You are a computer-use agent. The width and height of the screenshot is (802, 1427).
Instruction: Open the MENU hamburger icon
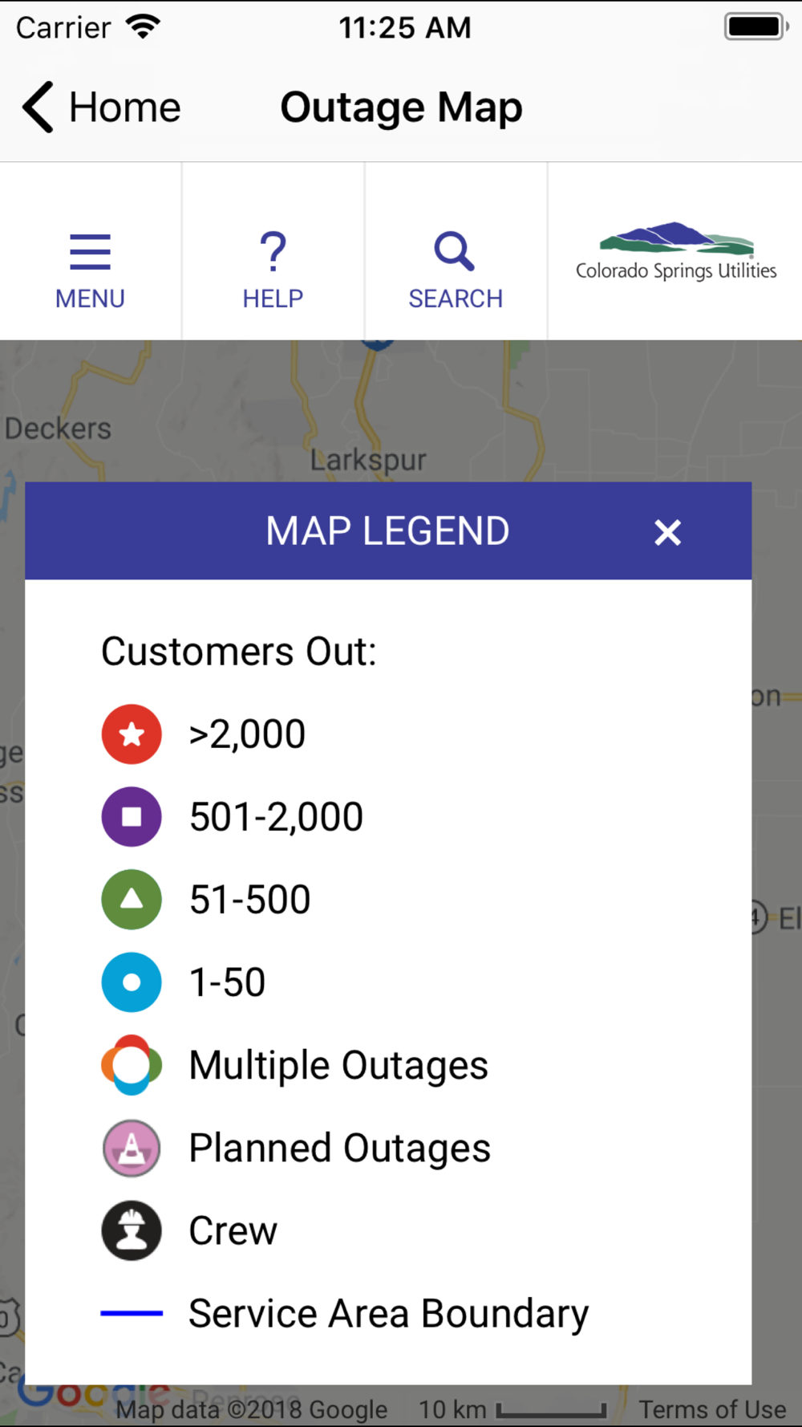[90, 251]
